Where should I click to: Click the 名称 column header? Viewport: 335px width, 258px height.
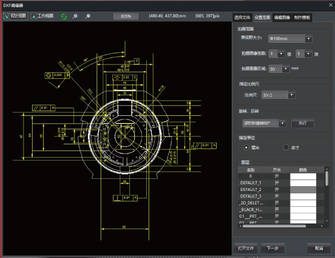click(x=251, y=170)
